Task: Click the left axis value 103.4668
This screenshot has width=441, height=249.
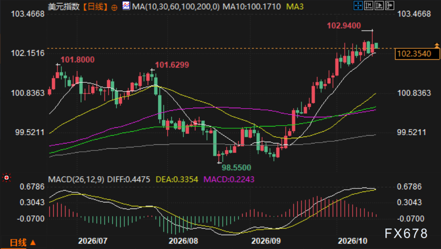Action: pyautogui.click(x=28, y=14)
